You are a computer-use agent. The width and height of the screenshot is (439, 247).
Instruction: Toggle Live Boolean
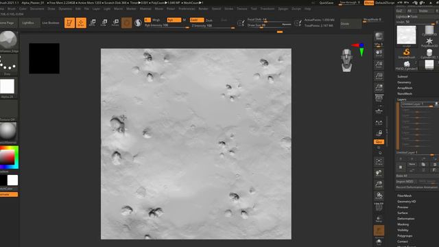pyautogui.click(x=51, y=23)
